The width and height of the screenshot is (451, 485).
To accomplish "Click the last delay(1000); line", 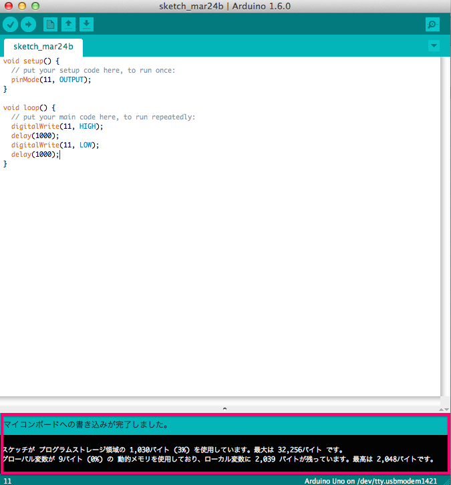I will point(35,154).
